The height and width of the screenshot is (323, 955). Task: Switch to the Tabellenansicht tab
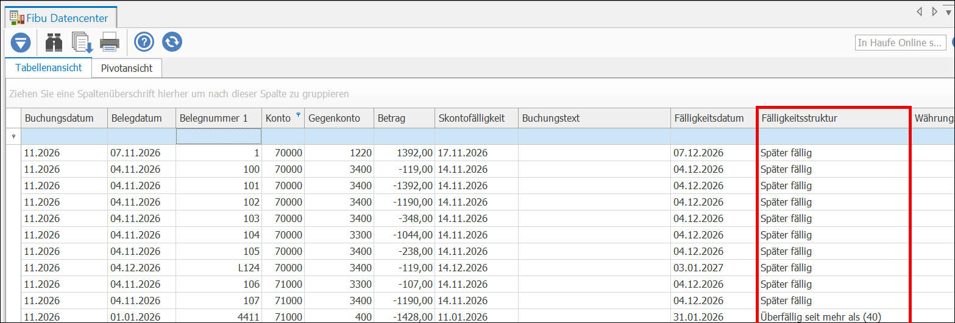coord(49,68)
